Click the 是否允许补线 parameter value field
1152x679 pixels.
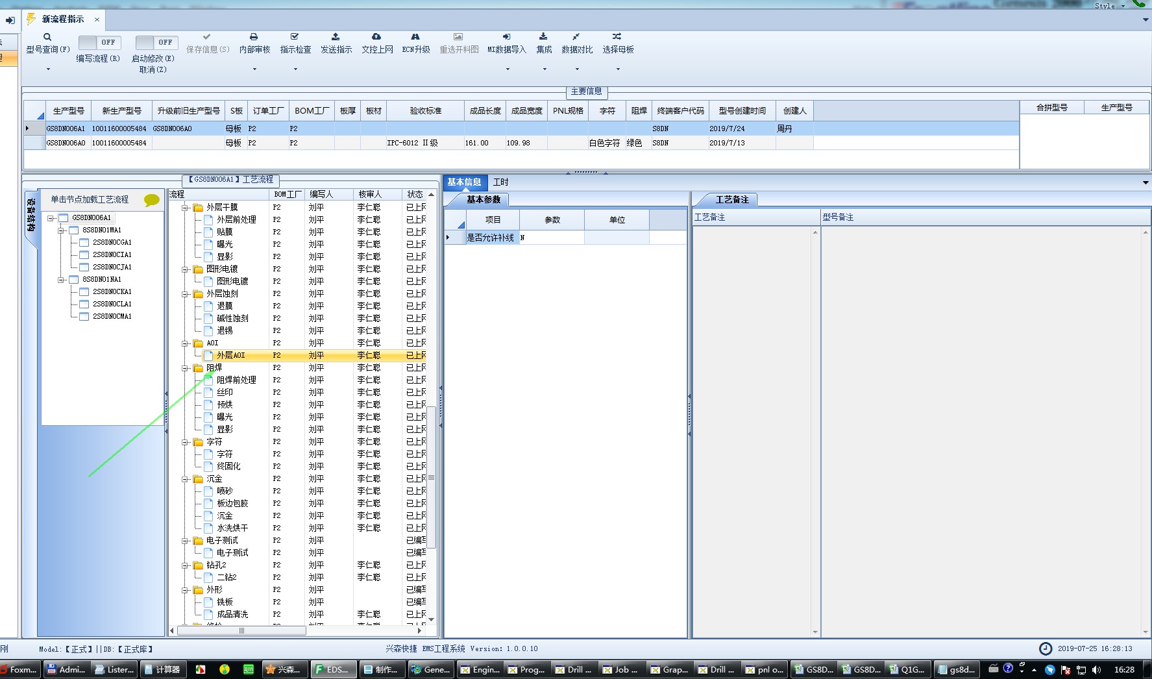pyautogui.click(x=552, y=238)
